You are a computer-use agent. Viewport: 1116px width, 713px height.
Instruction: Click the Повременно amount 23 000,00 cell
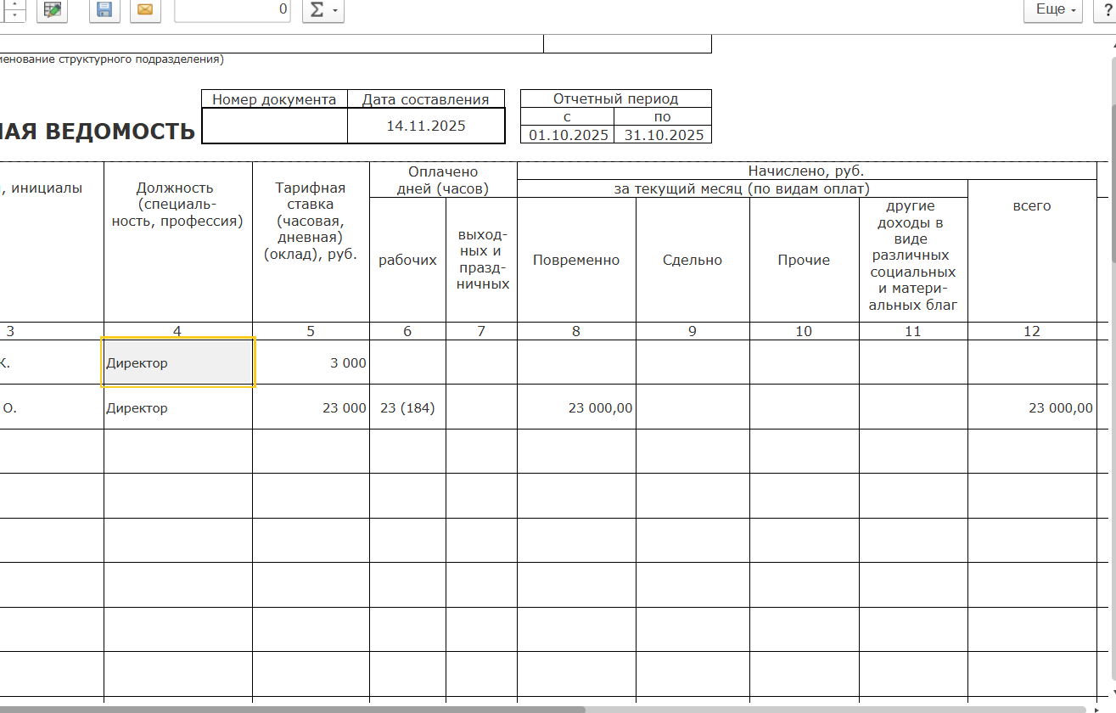coord(576,407)
